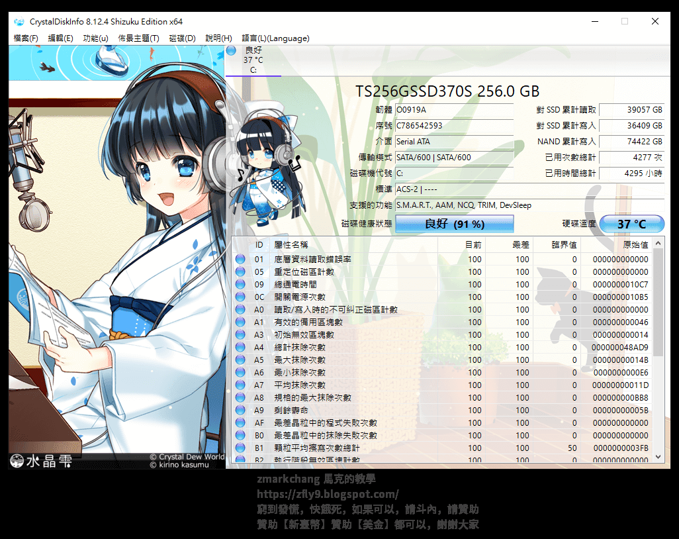Open the 說明(H) menu
This screenshot has height=539, width=679.
coord(218,38)
